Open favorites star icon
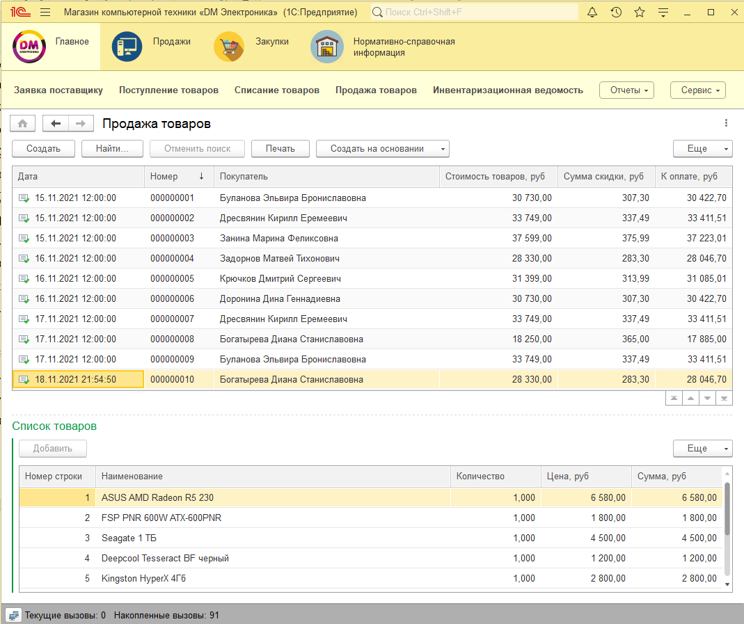The width and height of the screenshot is (744, 624). coord(640,13)
